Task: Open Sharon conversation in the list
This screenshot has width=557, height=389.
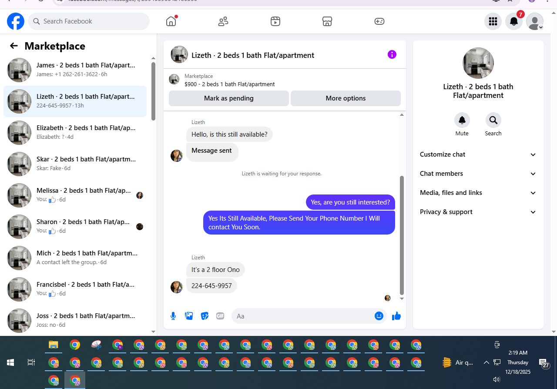Action: (x=75, y=227)
